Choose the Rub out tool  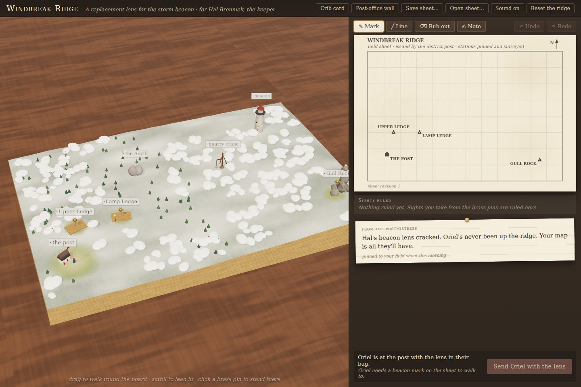[435, 26]
